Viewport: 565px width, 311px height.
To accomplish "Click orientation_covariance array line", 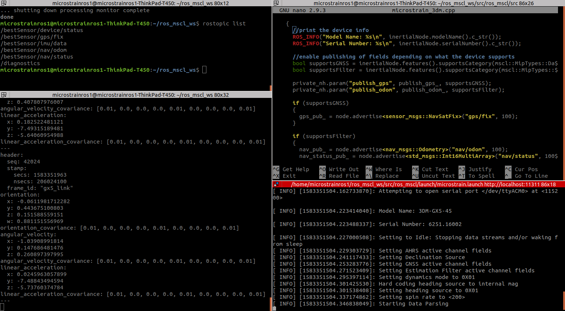I will pos(120,228).
